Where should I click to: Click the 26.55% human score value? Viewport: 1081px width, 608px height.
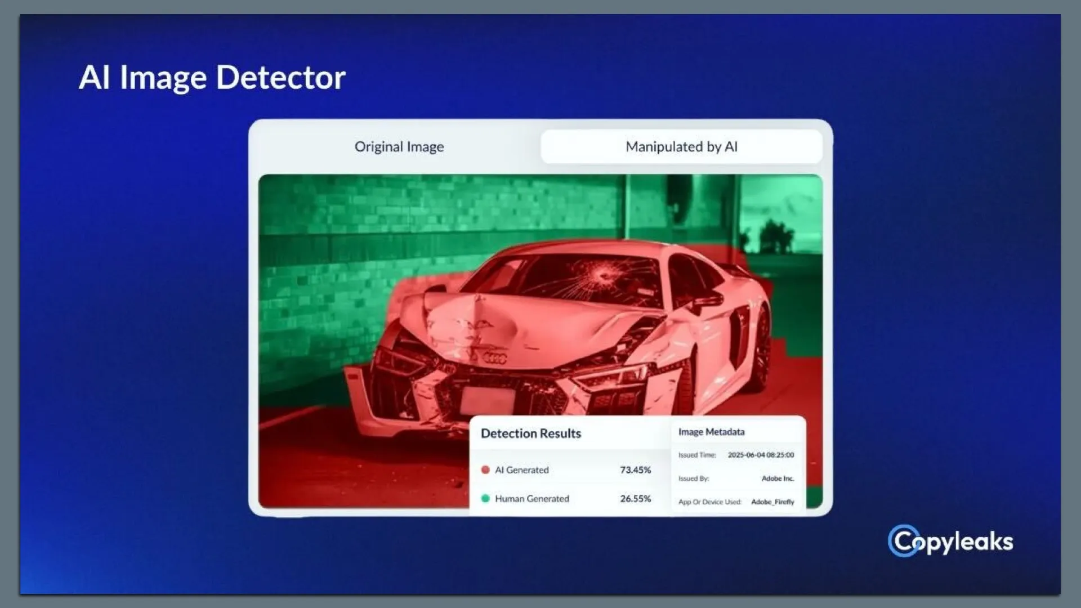click(x=635, y=498)
